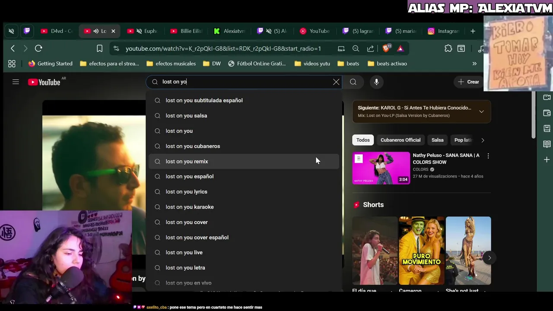This screenshot has width=553, height=311.
Task: Unmute the Euph tab via its muted speaker
Action: 139,31
